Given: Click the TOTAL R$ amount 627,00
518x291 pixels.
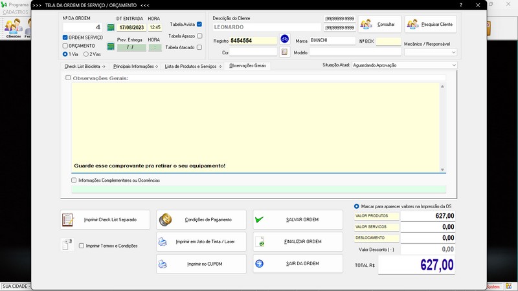Looking at the screenshot, I should 416,265.
